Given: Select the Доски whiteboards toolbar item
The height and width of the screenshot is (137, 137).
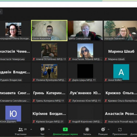Looking at the screenshot, I should 134,134.
